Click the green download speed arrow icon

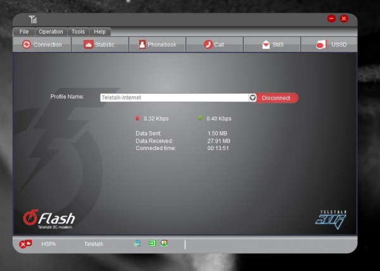point(200,118)
